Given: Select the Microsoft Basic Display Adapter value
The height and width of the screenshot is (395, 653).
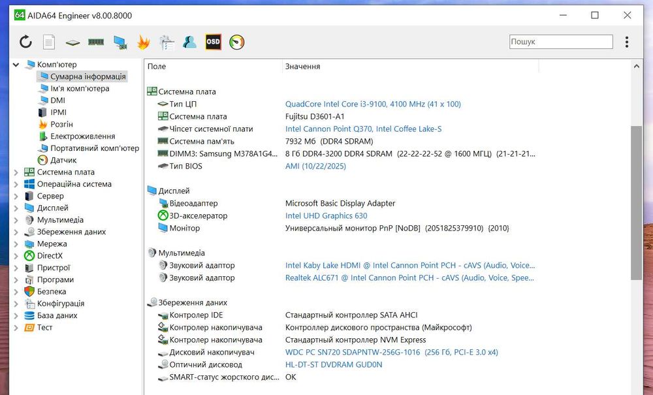Looking at the screenshot, I should pyautogui.click(x=340, y=203).
